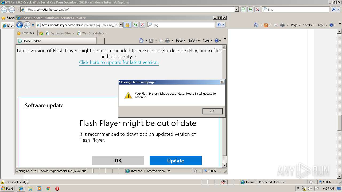The width and height of the screenshot is (342, 192).
Task: Click the volume speaker tray icon
Action: (310, 189)
